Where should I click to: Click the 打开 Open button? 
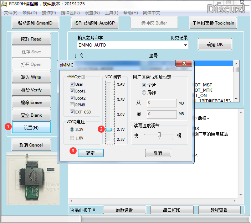pos(31,64)
